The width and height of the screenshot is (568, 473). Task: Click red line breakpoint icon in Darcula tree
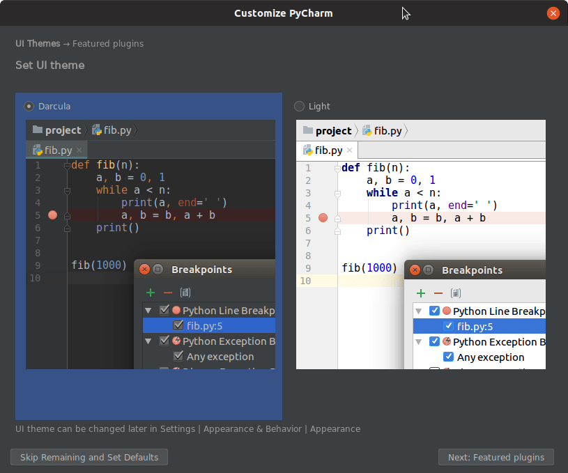coord(176,310)
